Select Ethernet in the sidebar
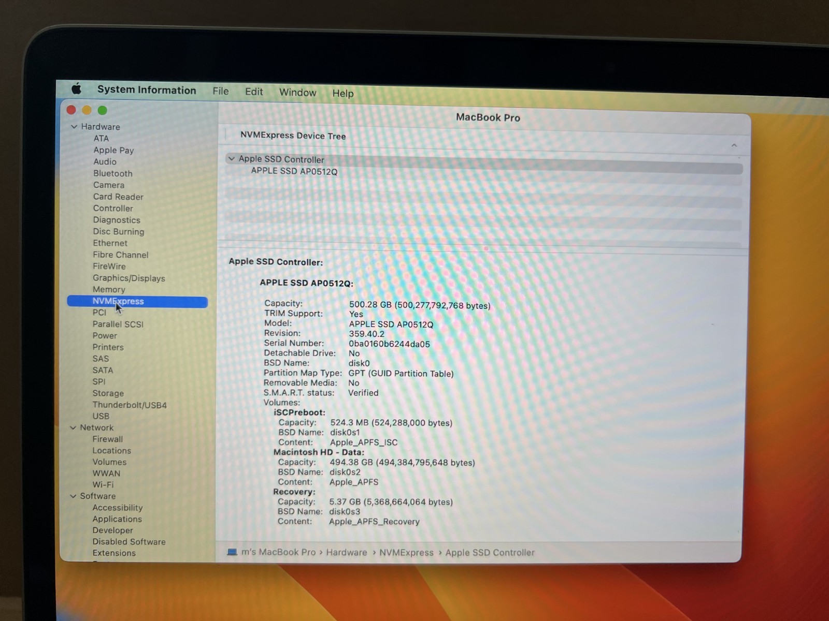The width and height of the screenshot is (829, 621). [110, 243]
